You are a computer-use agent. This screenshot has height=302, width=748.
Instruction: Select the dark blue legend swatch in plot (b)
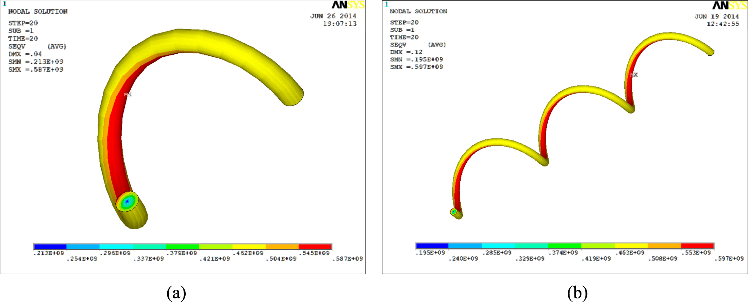pos(432,246)
